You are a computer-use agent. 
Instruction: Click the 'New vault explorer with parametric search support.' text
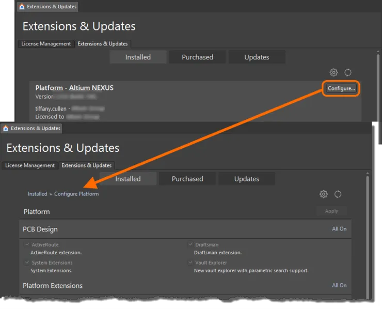coord(251,270)
